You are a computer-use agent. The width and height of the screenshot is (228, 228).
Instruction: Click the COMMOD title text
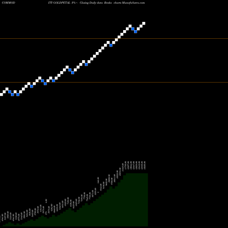[9, 3]
